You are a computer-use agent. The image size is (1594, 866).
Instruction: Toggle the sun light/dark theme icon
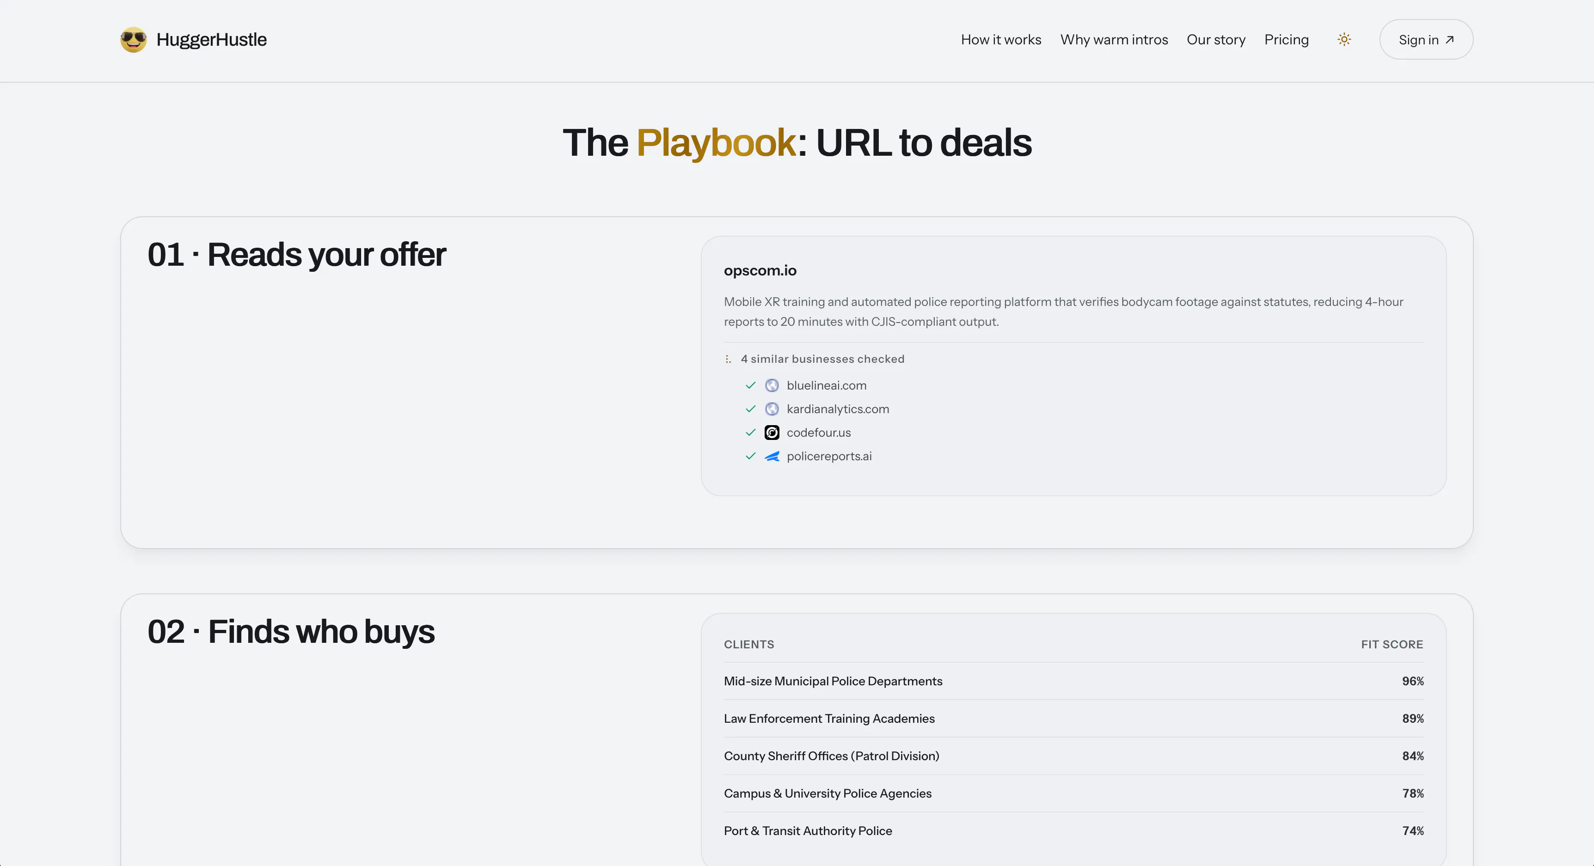(x=1344, y=40)
